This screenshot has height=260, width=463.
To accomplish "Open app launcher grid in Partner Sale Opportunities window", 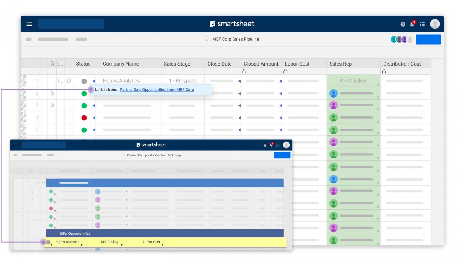I will [278, 145].
